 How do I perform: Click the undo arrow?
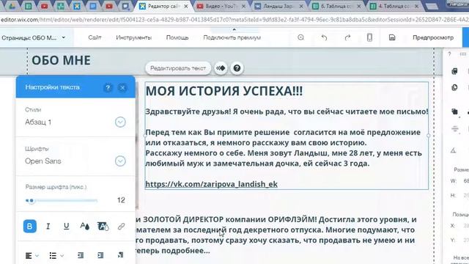point(324,37)
